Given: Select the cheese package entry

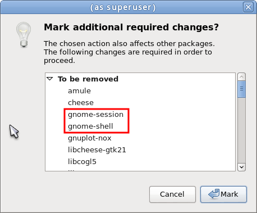Looking at the screenshot, I should click(81, 103).
